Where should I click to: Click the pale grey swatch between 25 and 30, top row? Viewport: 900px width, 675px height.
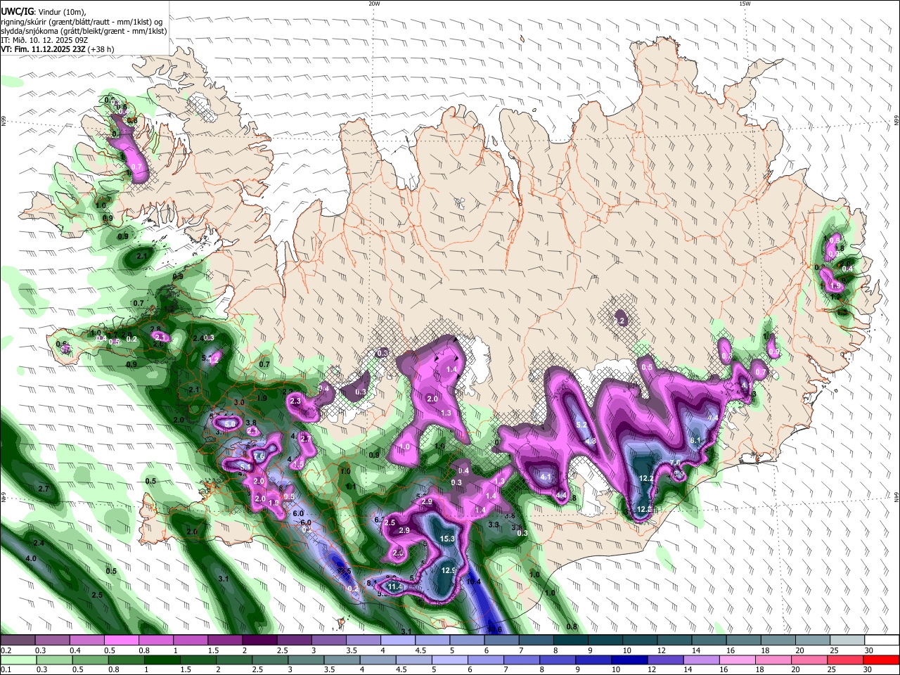point(847,641)
